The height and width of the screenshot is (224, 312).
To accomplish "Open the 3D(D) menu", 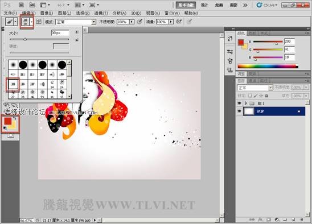I will 136,13.
